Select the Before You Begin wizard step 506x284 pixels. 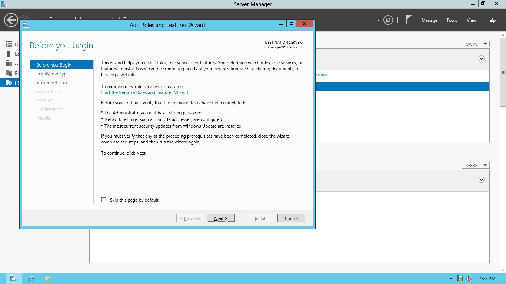(x=61, y=65)
